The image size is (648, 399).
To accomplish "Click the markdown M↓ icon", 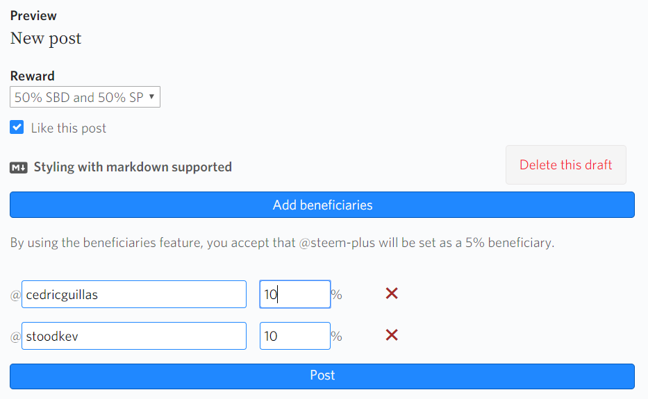I will coord(19,167).
